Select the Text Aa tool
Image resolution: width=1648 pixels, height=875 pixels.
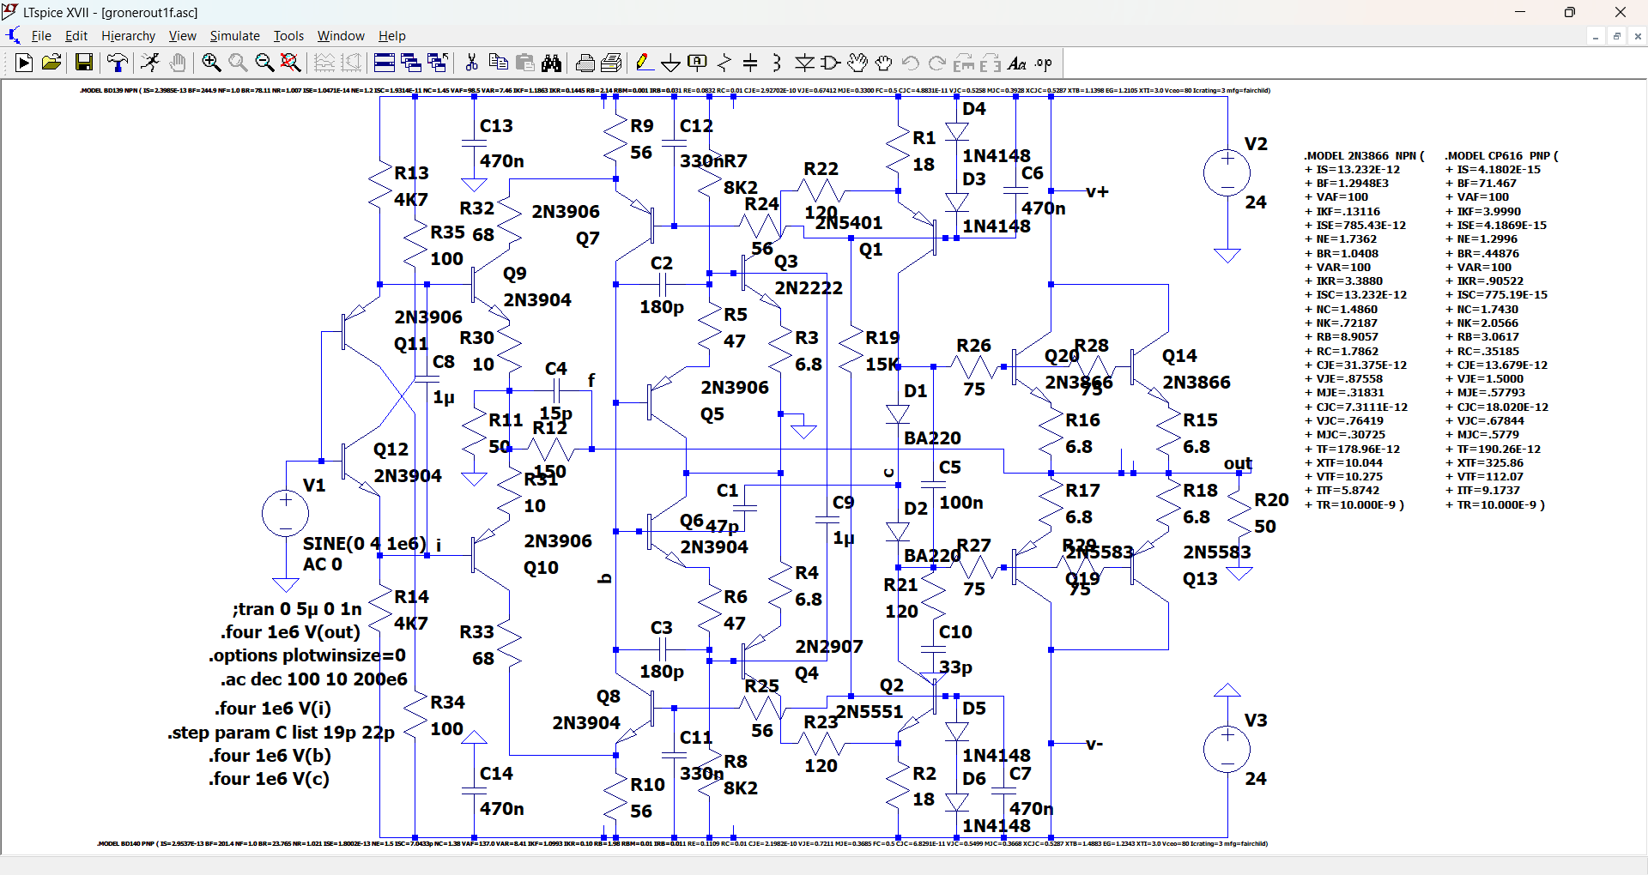(x=1017, y=63)
